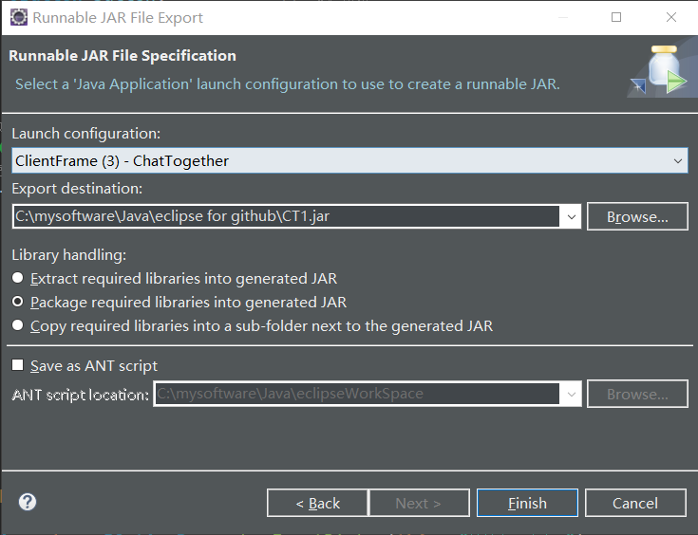698x535 pixels.
Task: Click the Finish button
Action: (527, 503)
